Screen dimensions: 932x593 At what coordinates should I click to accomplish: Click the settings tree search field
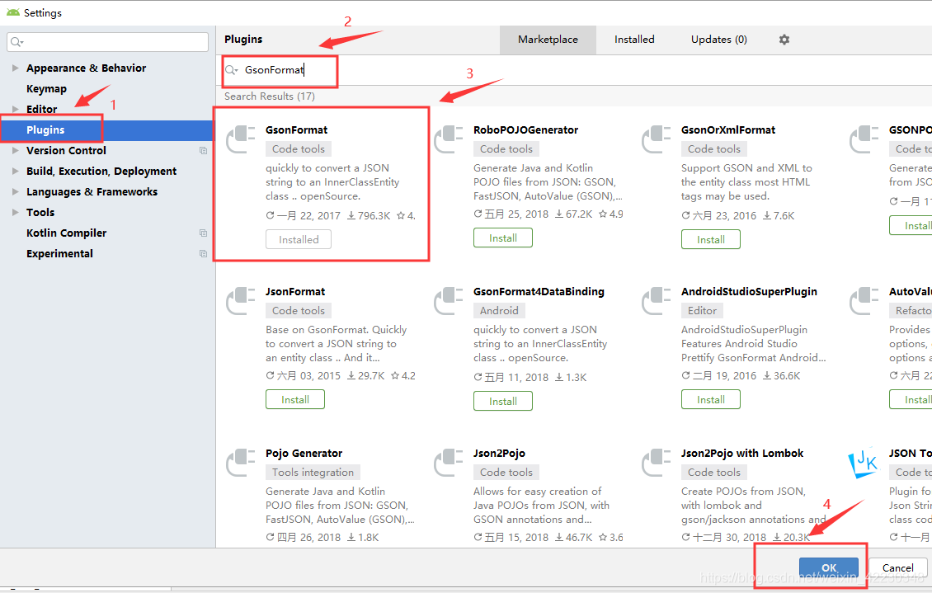pos(107,41)
